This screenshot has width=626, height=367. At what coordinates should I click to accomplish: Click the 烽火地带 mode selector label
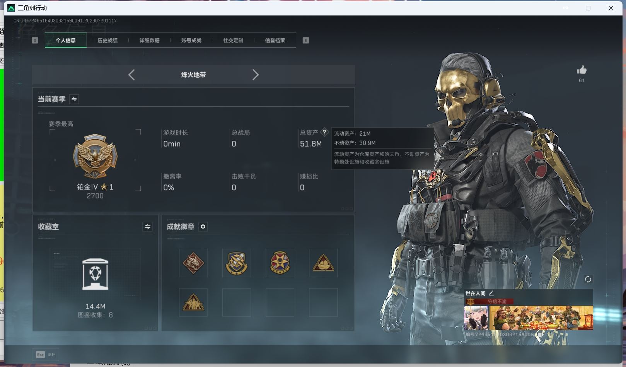point(193,75)
